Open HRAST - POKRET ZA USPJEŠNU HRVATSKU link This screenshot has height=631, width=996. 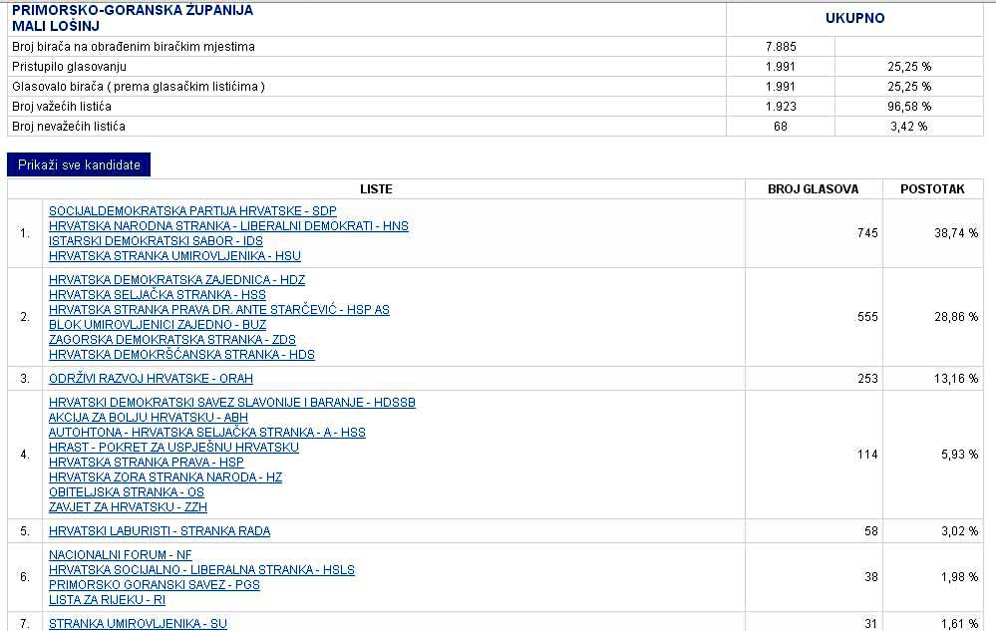(173, 448)
